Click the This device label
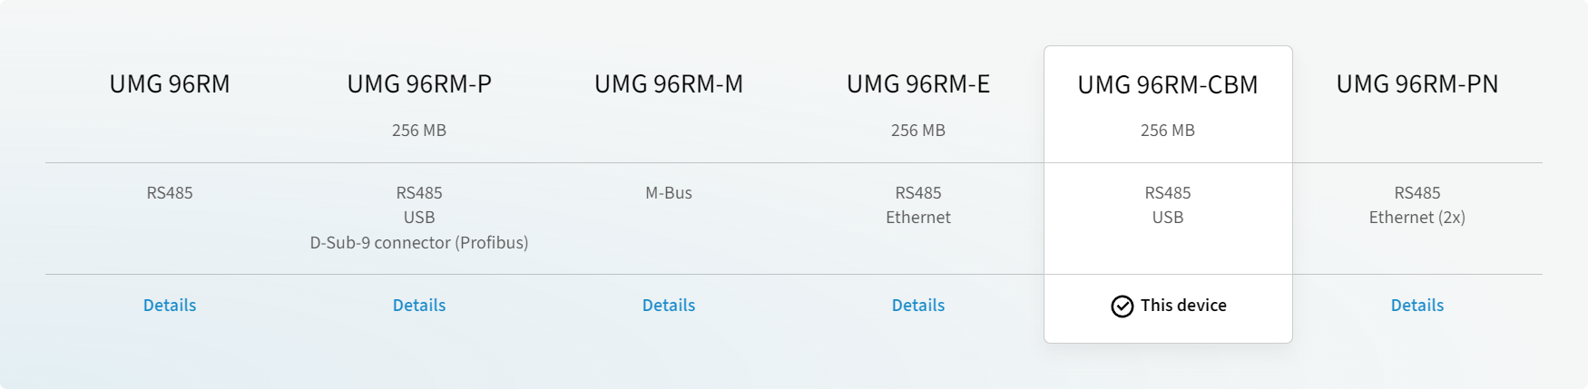The width and height of the screenshot is (1588, 389). (x=1183, y=306)
